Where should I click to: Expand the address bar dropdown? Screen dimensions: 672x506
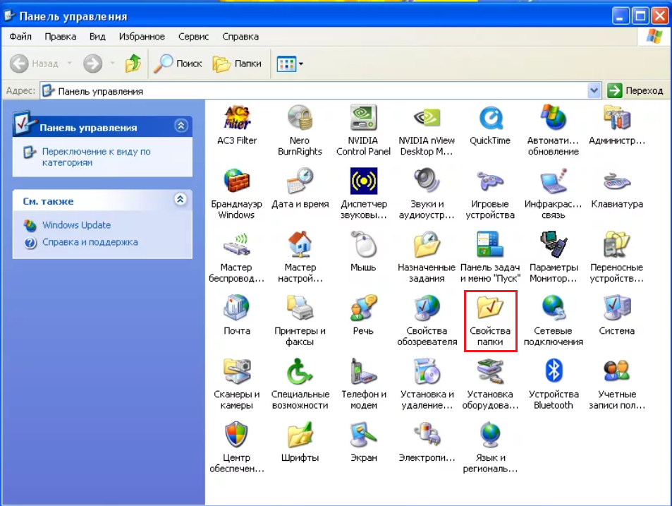594,90
